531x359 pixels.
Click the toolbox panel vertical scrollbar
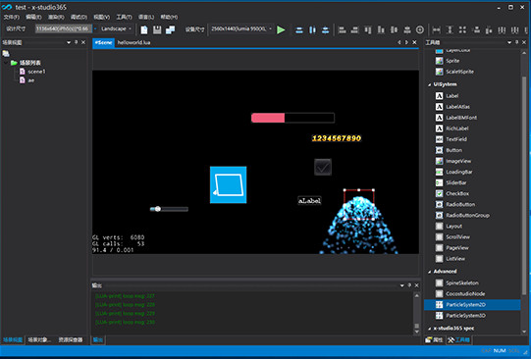click(x=524, y=184)
